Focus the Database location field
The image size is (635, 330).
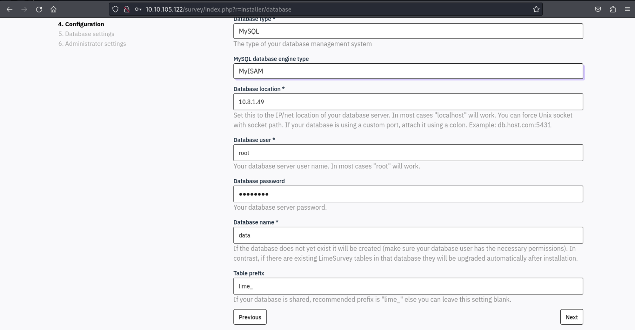click(408, 102)
